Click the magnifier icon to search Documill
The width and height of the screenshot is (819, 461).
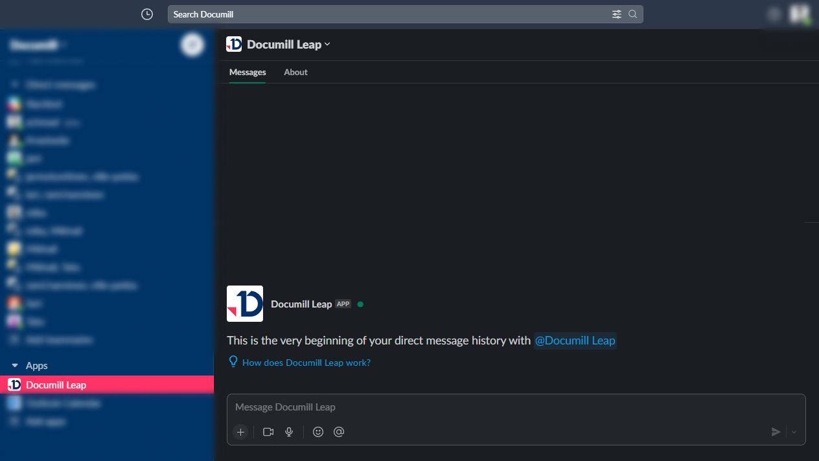(x=632, y=14)
